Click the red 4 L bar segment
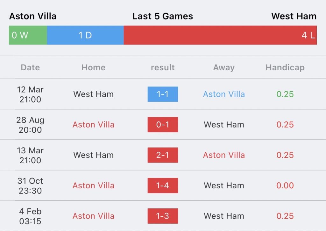 (x=220, y=35)
